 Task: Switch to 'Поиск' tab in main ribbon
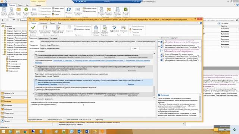pos(20,5)
